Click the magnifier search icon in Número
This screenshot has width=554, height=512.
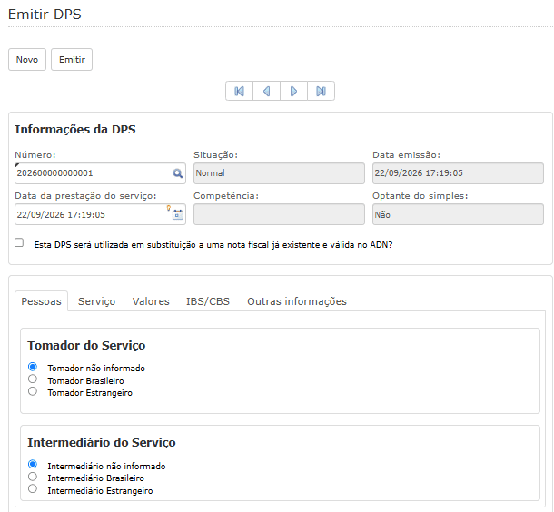pos(177,173)
